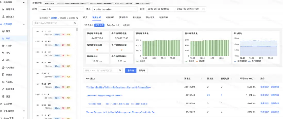Switch to the 异常错误 tab

coord(123,17)
